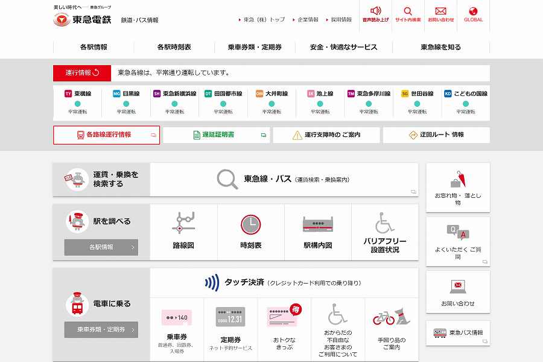The width and height of the screenshot is (543, 362).
Task: Open the お問い合わせ envelope icon in header
Action: pyautogui.click(x=440, y=11)
